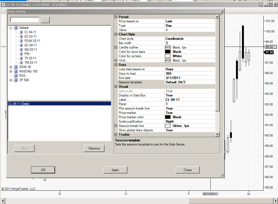Viewport: 278px width, 204px height.
Task: Click the Price marker color black swatch
Action: [168, 117]
